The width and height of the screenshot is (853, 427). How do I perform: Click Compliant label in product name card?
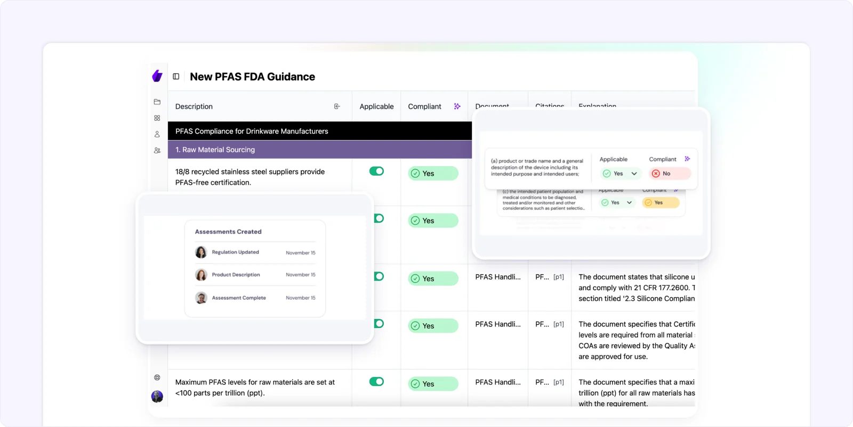tap(663, 159)
